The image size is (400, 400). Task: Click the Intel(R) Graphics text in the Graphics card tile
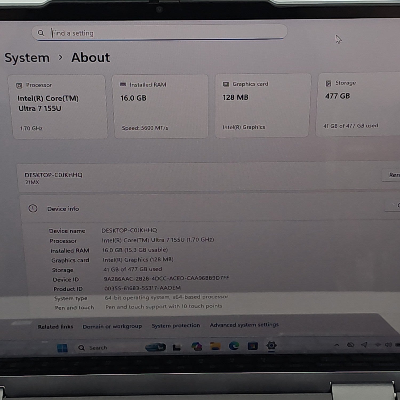tap(244, 127)
